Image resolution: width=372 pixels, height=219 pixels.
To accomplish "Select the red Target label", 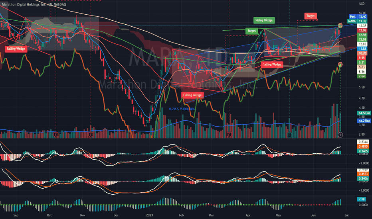I will pos(310,16).
